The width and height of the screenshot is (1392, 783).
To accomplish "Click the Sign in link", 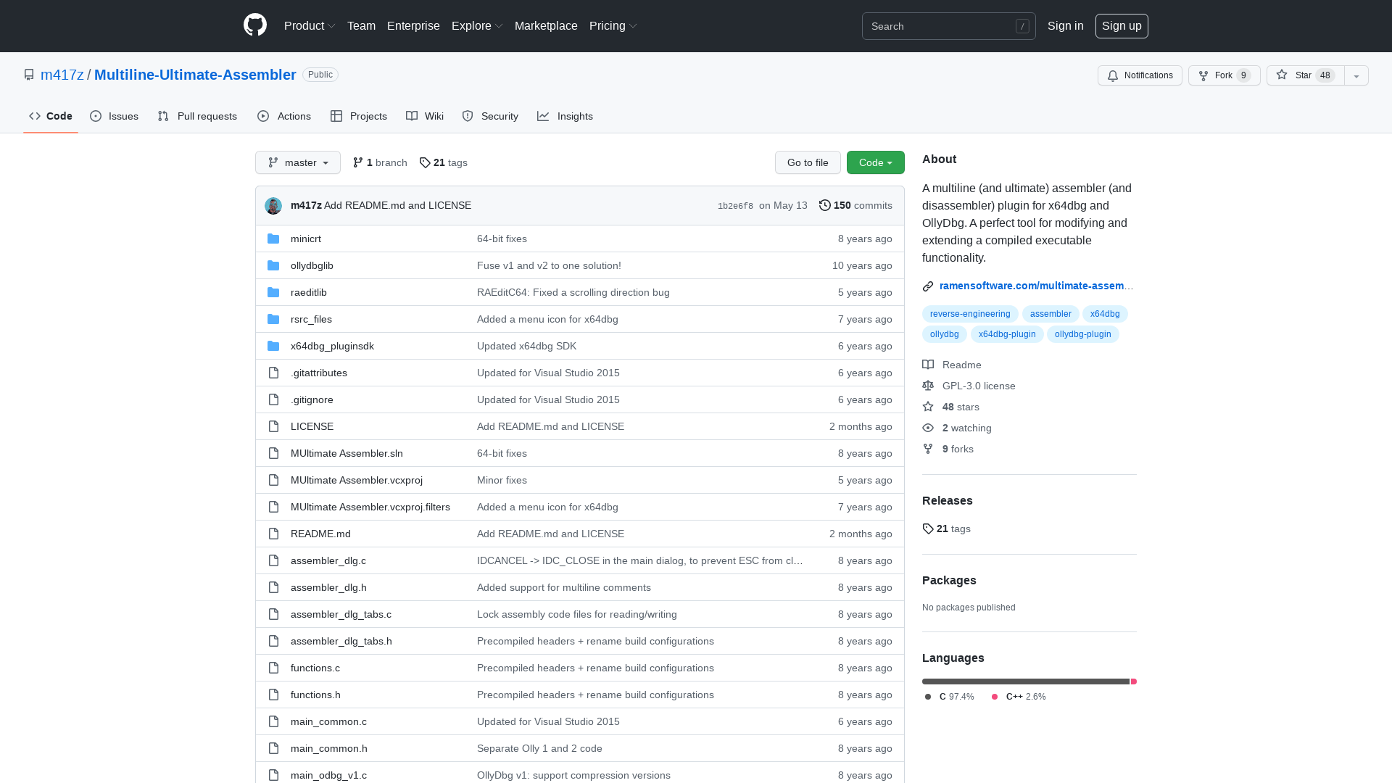I will (1066, 26).
